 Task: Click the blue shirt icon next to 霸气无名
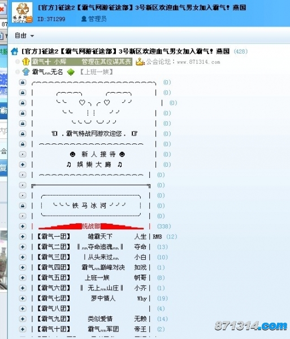click(x=26, y=72)
